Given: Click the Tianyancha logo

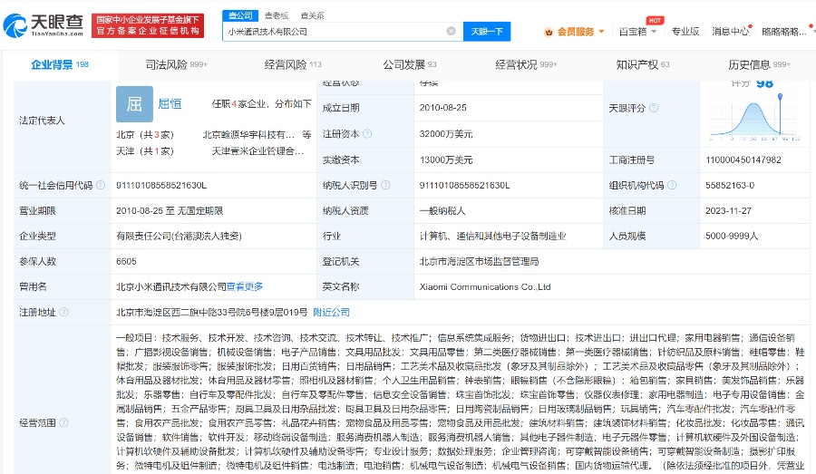Looking at the screenshot, I should (44, 25).
